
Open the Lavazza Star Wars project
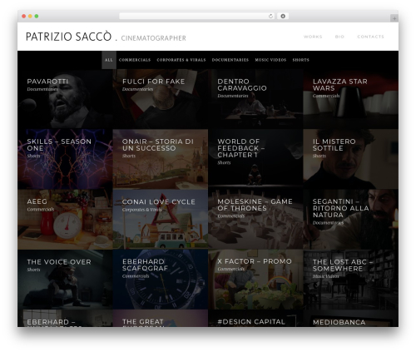tap(350, 99)
